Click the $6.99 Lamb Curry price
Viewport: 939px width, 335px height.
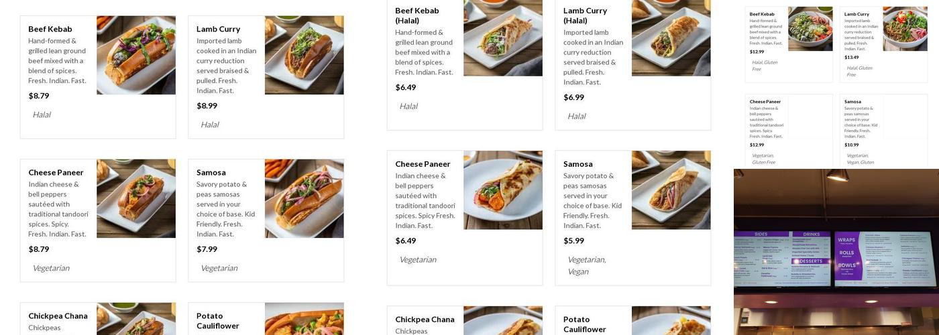coord(573,97)
